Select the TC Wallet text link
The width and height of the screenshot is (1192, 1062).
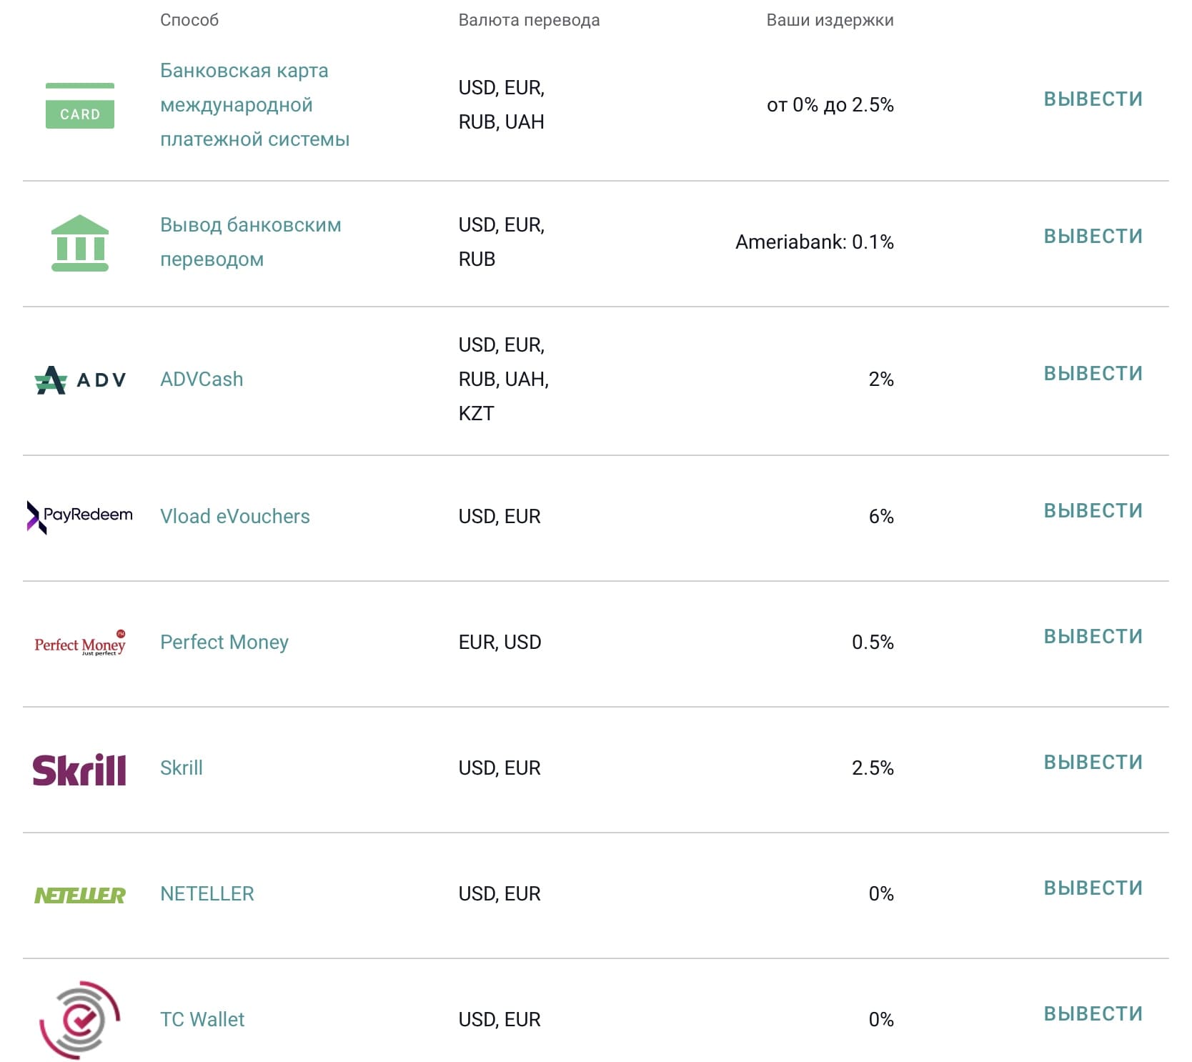[202, 1020]
